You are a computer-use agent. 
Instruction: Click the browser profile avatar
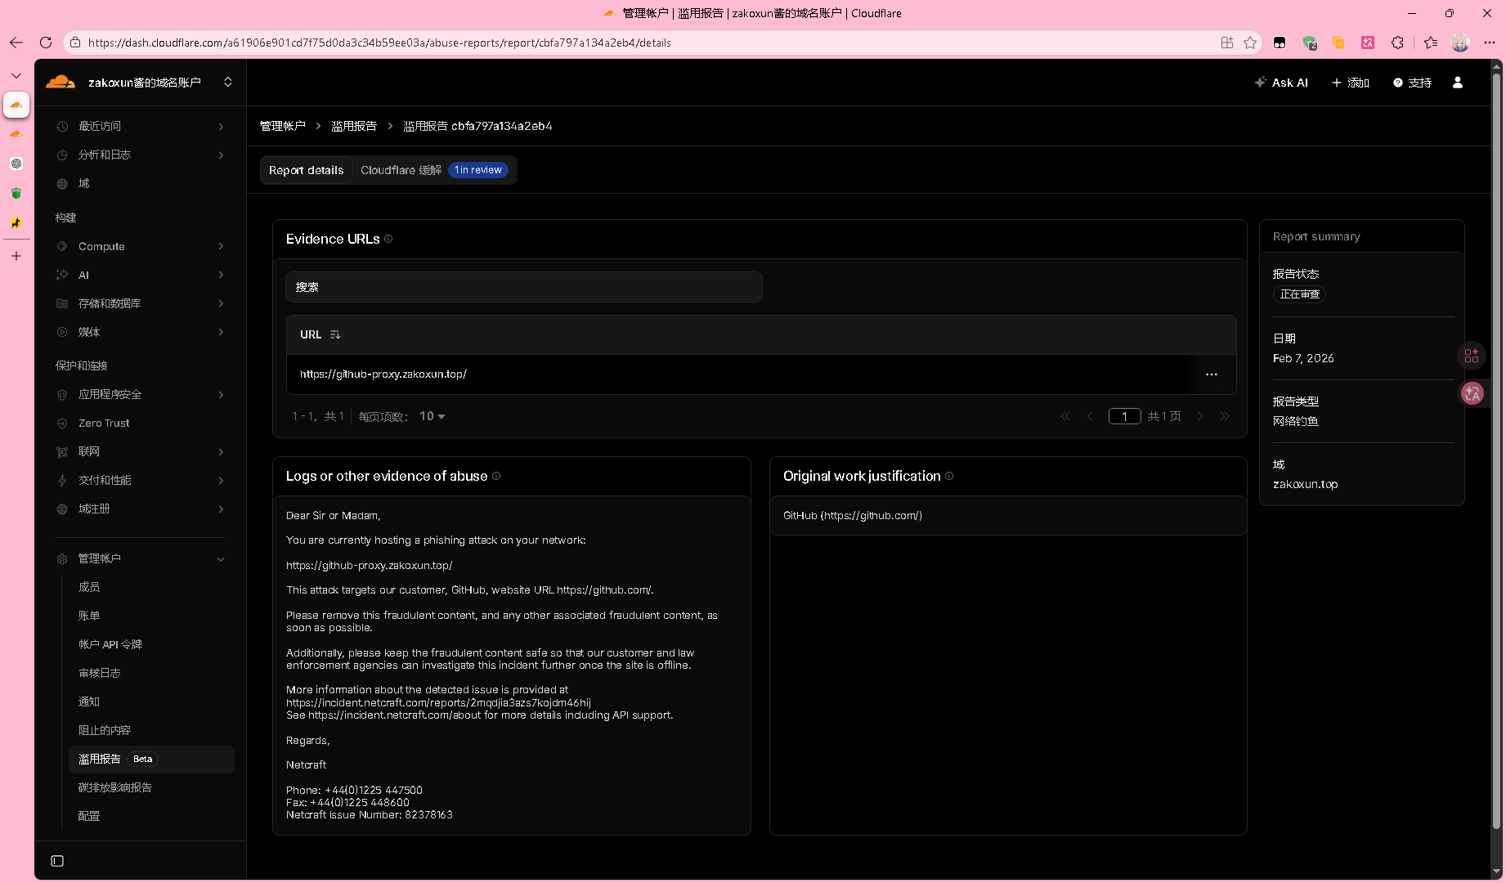pos(1460,43)
